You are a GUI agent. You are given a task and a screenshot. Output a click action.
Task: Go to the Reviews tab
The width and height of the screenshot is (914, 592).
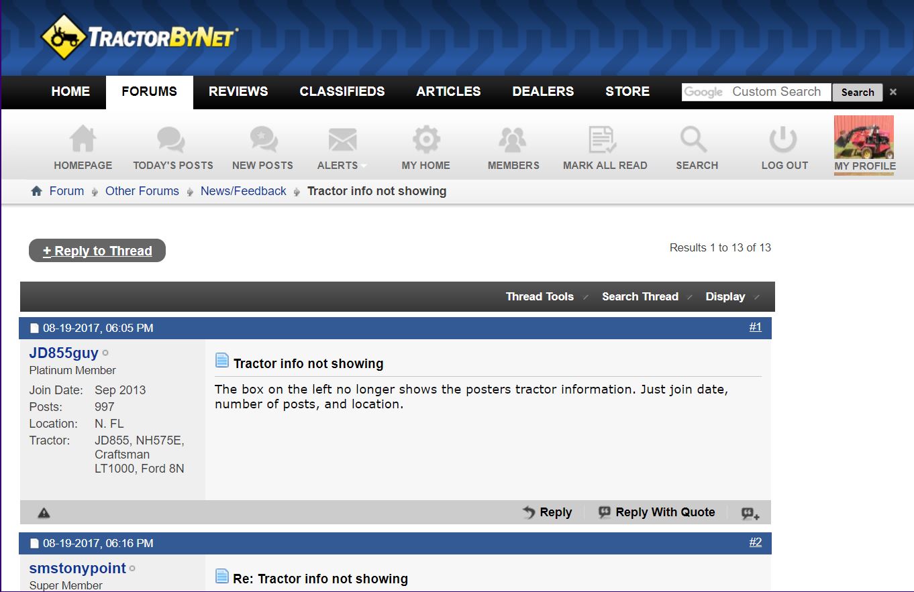click(x=238, y=92)
